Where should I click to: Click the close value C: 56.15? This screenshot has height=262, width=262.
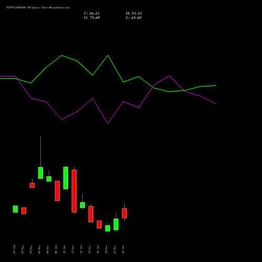pos(92,14)
